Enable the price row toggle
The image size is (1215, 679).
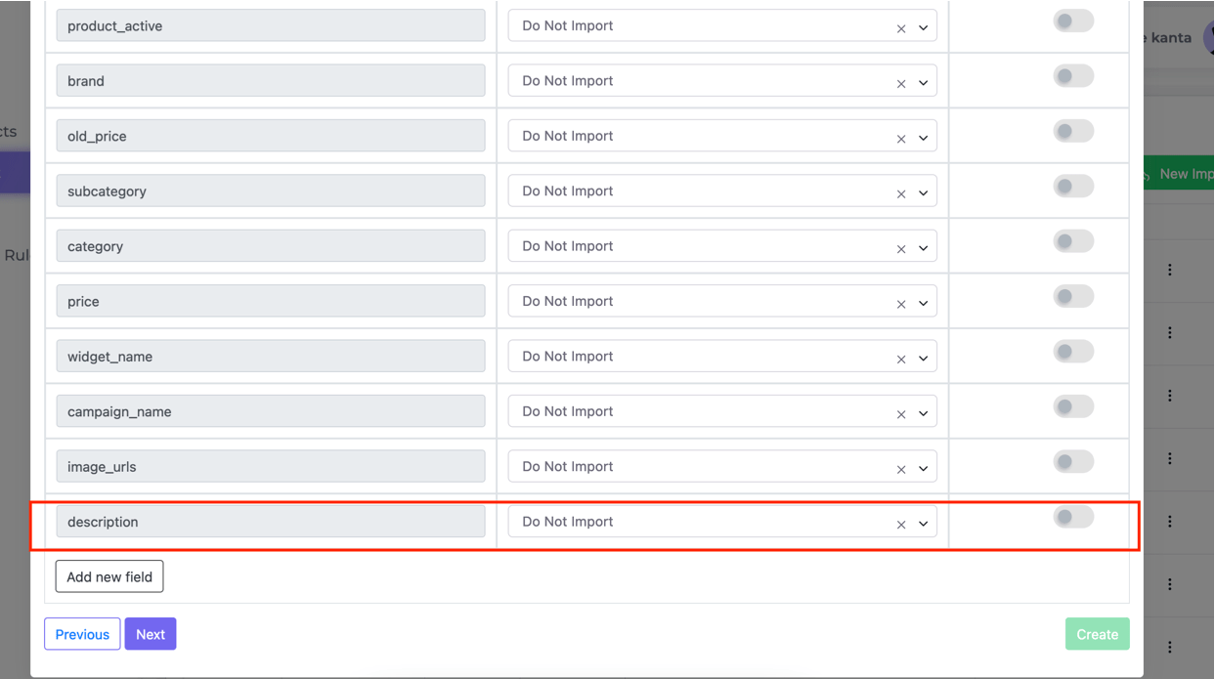pos(1073,297)
